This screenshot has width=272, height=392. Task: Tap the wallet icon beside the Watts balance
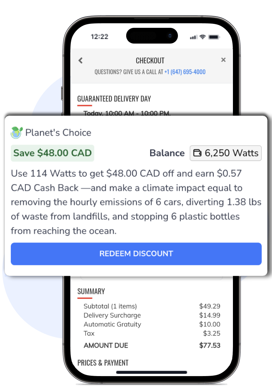pos(197,153)
